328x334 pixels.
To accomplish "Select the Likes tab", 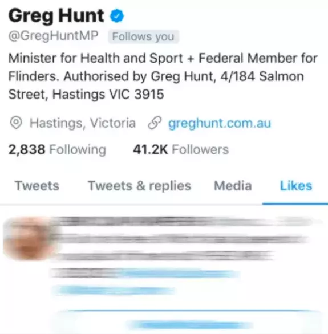I will pos(296,186).
